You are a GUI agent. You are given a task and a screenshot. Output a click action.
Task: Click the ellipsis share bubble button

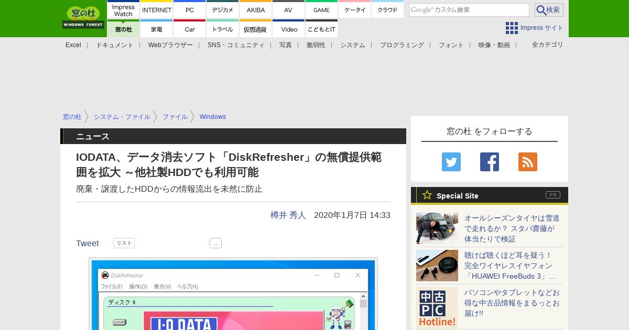click(x=215, y=243)
